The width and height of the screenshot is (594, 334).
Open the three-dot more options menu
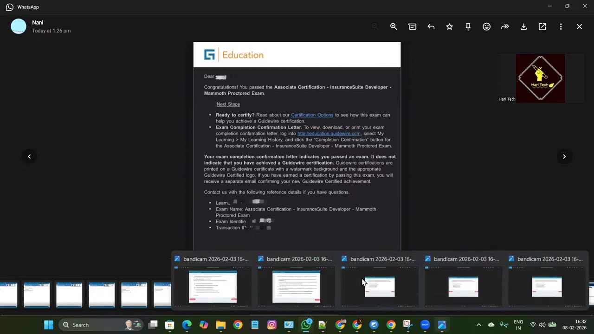click(561, 27)
